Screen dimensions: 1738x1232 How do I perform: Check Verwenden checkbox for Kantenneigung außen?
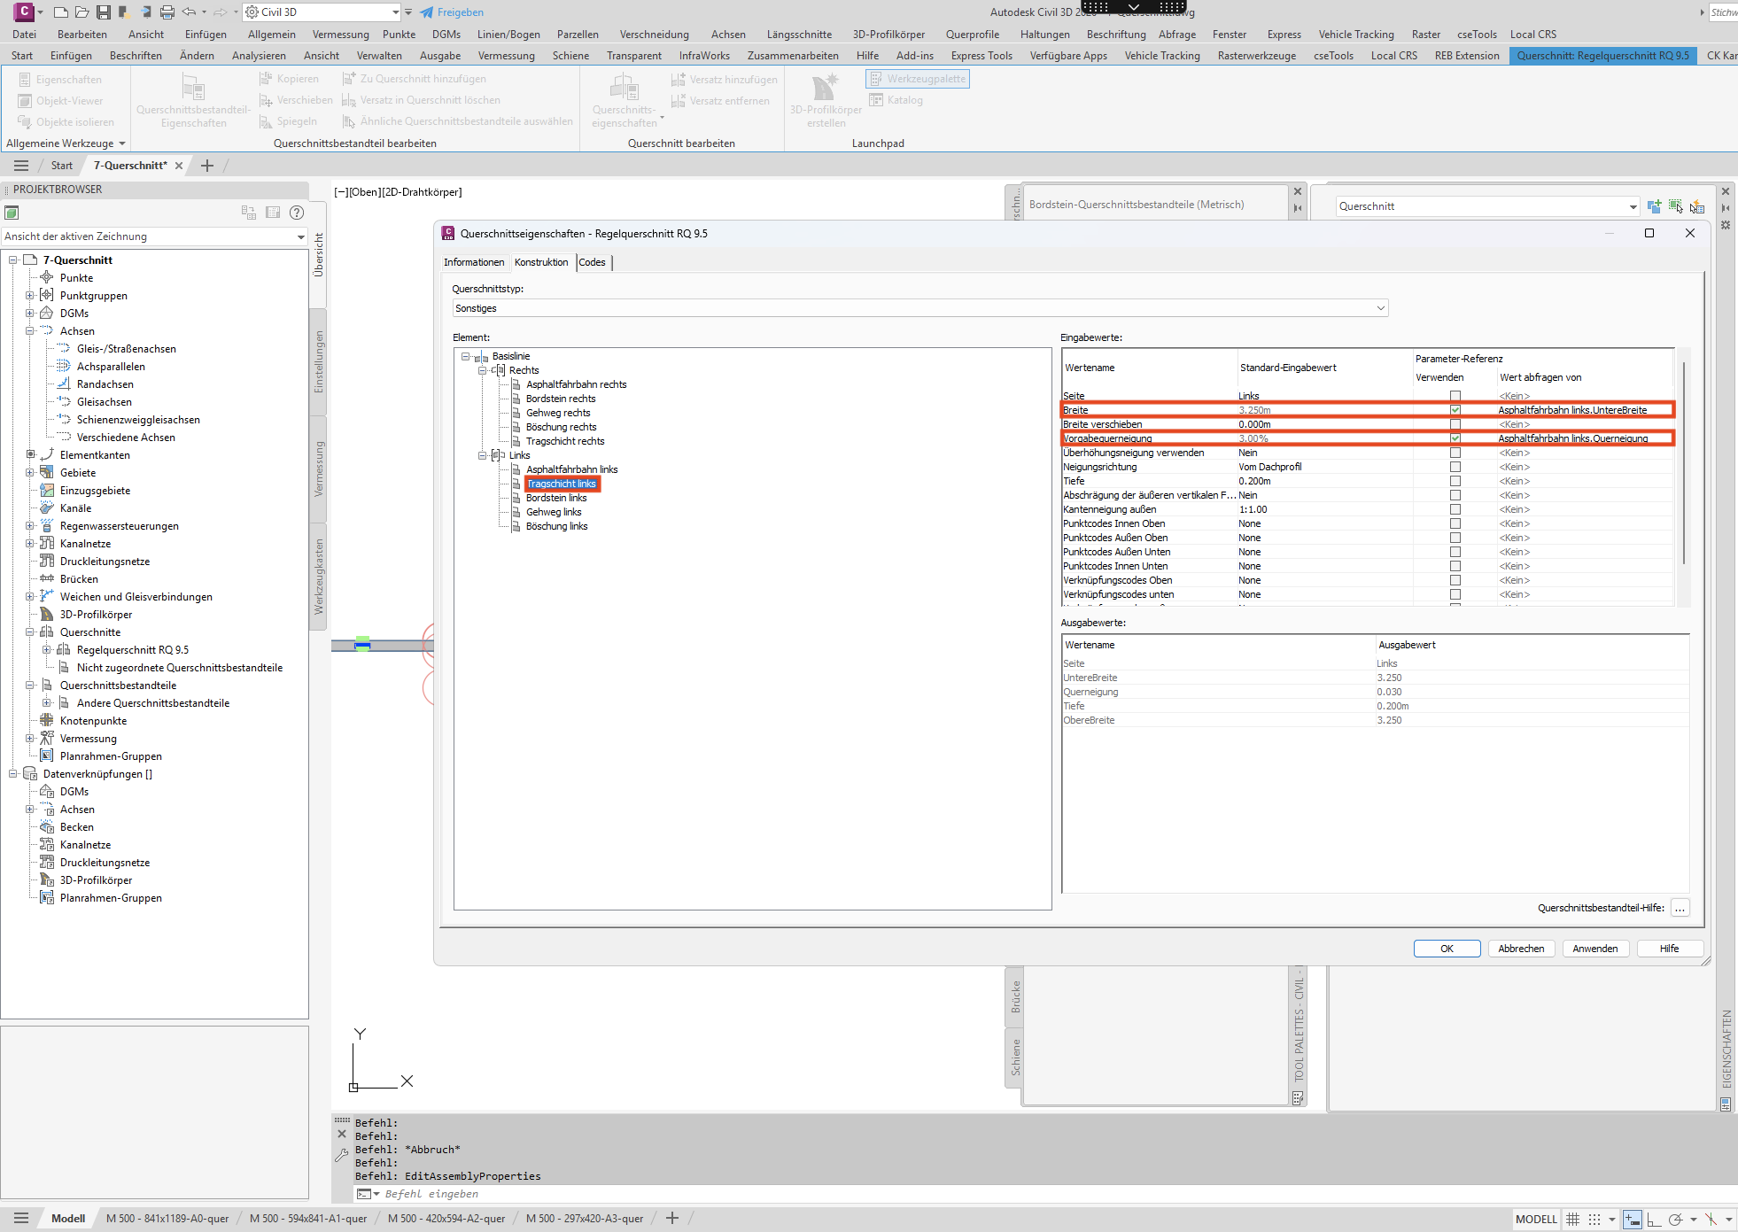click(1455, 509)
